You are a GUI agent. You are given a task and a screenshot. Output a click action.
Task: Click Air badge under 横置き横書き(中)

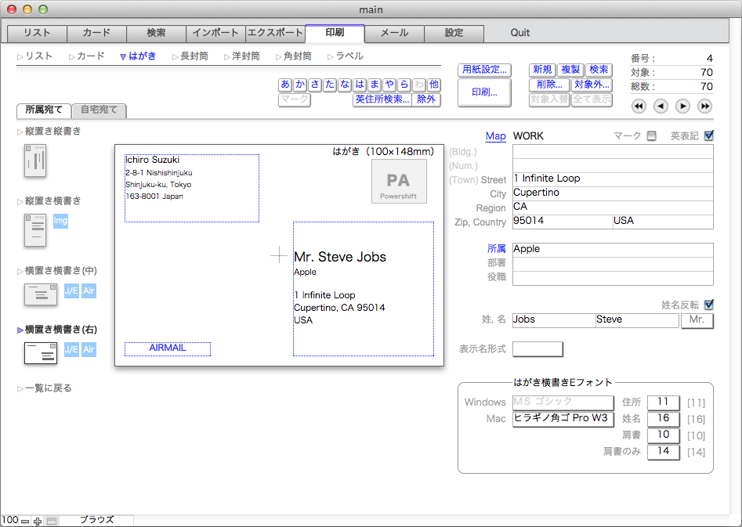point(89,291)
